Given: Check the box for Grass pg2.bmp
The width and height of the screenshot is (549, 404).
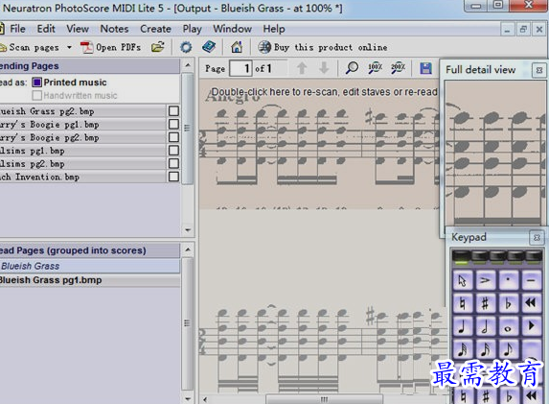Looking at the screenshot, I should pyautogui.click(x=173, y=111).
